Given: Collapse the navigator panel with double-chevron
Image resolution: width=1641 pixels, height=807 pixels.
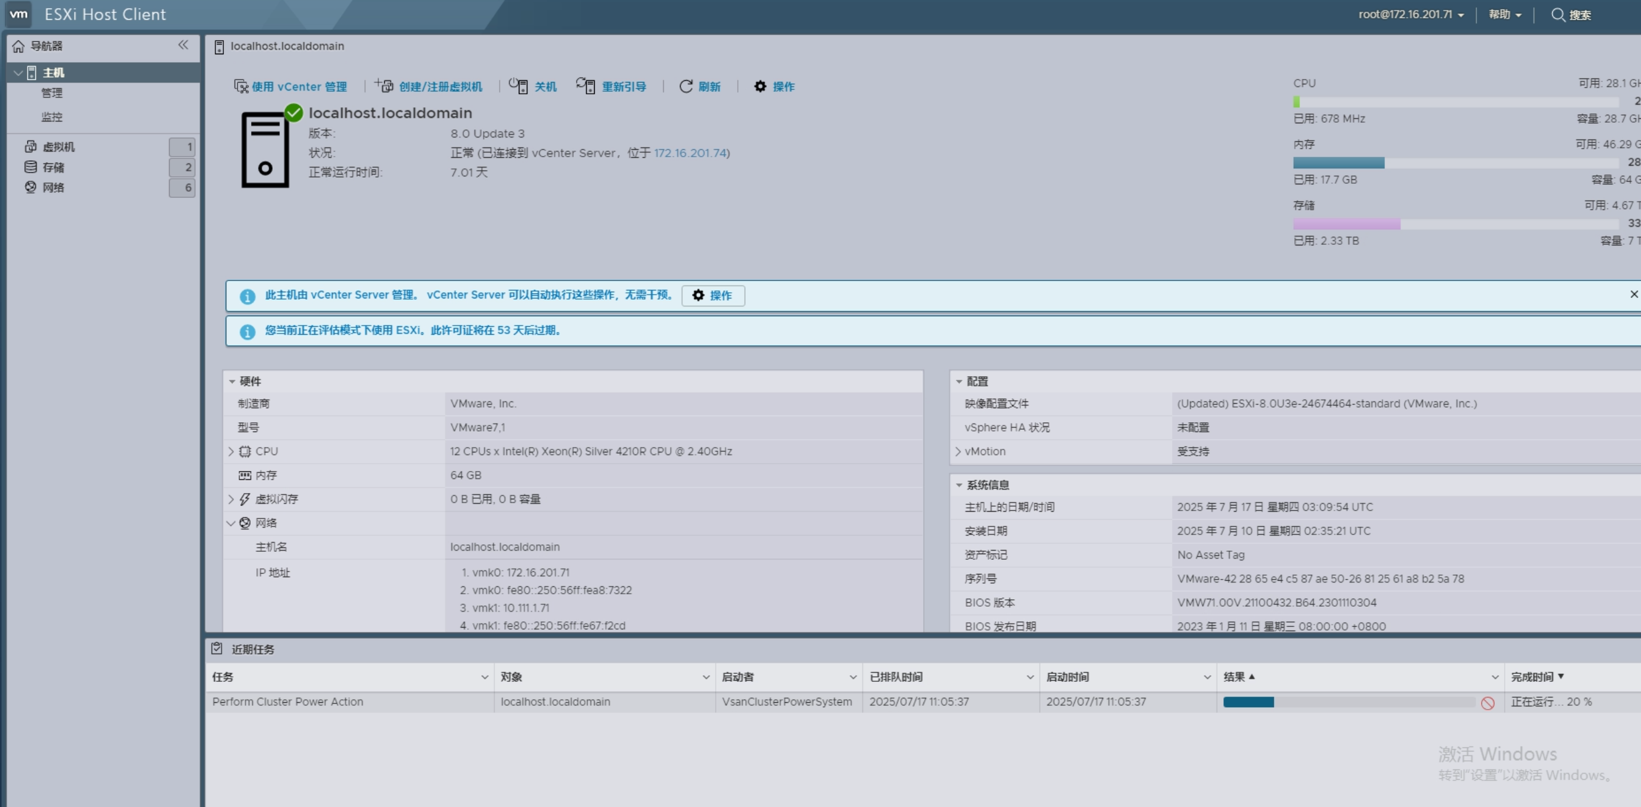Looking at the screenshot, I should point(183,44).
